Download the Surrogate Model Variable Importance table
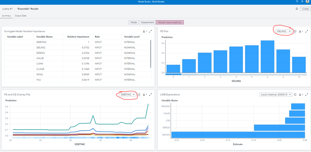311x152 pixels. tap(144, 31)
